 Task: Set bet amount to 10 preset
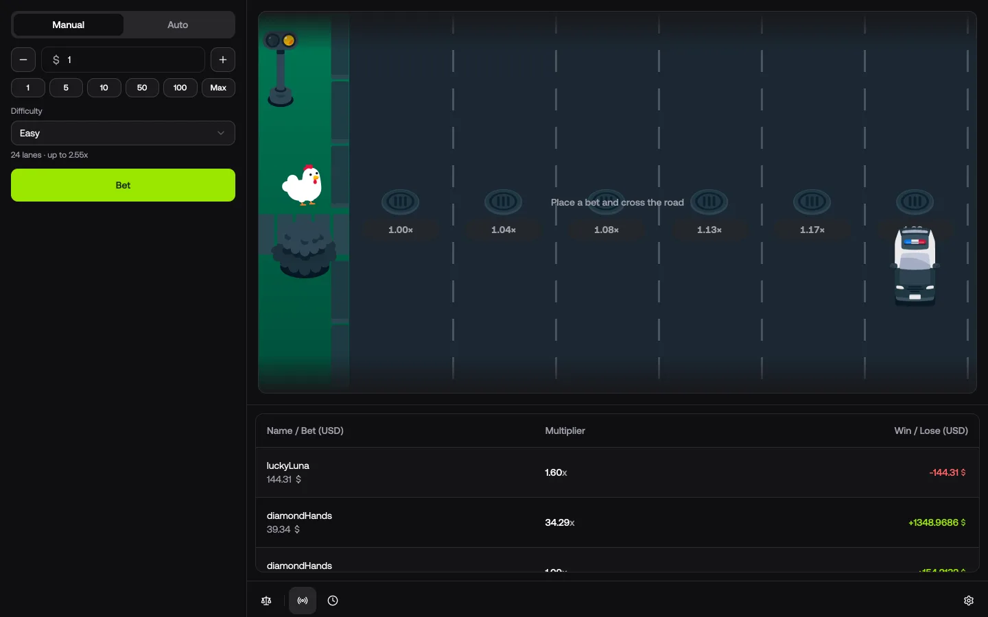104,88
